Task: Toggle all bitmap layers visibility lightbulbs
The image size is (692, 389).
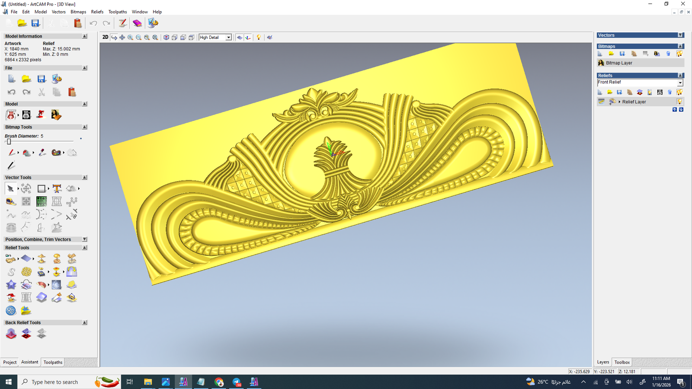Action: pyautogui.click(x=679, y=54)
